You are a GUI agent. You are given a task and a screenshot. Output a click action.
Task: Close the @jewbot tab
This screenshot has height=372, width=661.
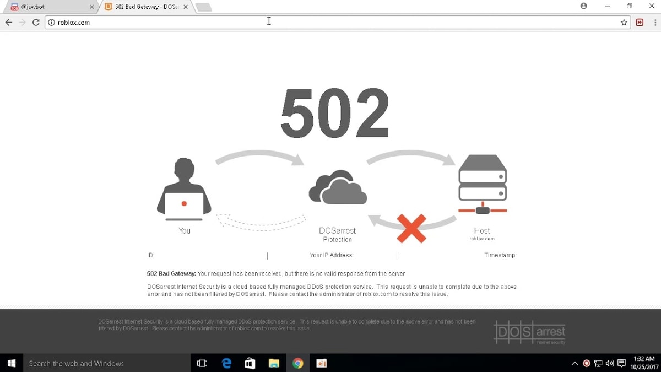(x=91, y=7)
